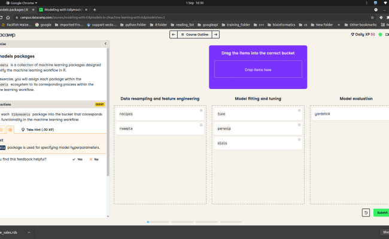Click the first progress bar segment

coord(158,222)
